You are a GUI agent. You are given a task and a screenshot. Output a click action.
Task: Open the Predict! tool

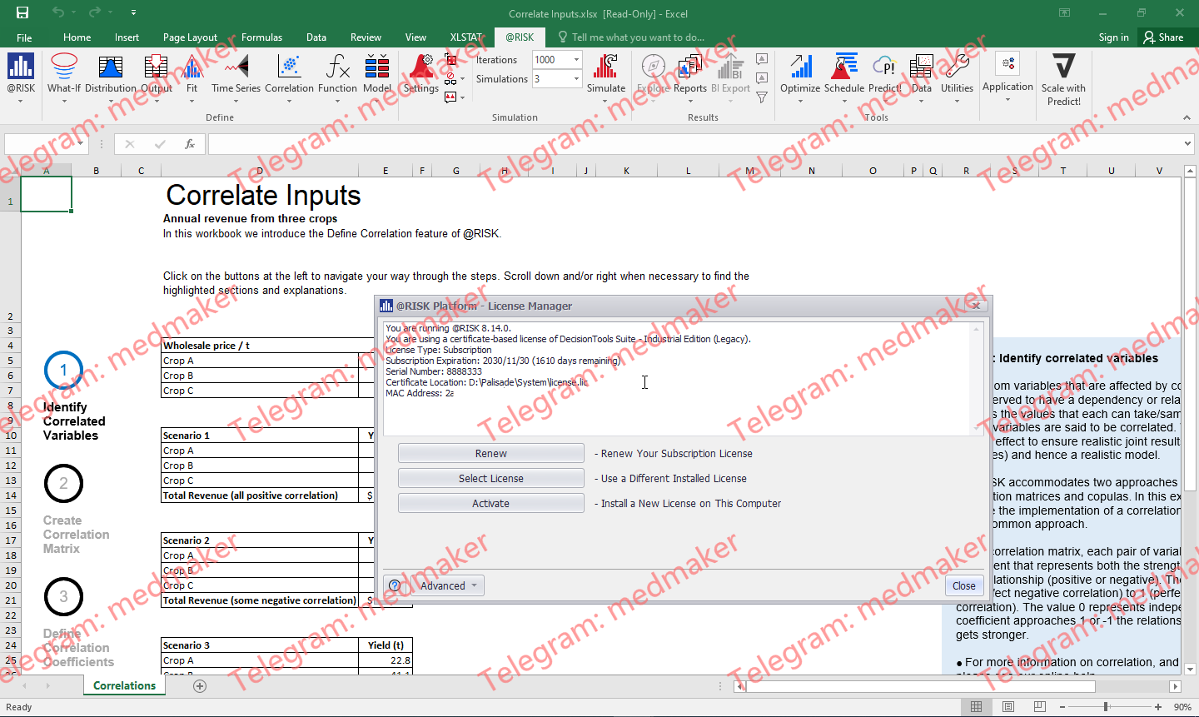point(884,73)
